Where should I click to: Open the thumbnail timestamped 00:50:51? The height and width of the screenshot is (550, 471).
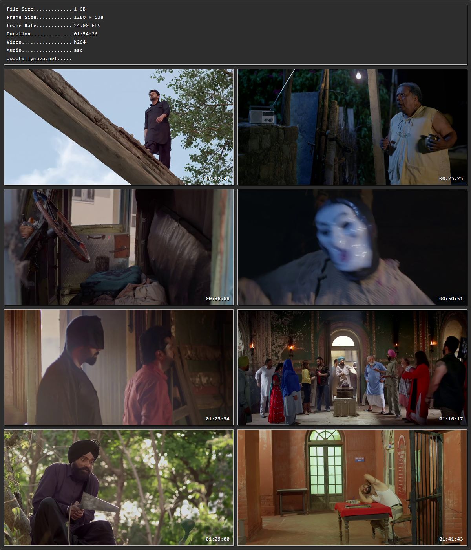pyautogui.click(x=352, y=247)
